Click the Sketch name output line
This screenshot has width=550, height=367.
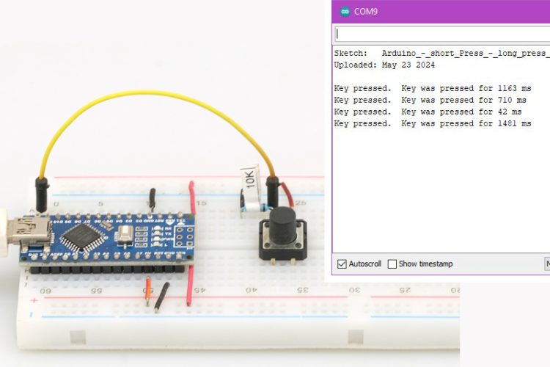tap(440, 54)
